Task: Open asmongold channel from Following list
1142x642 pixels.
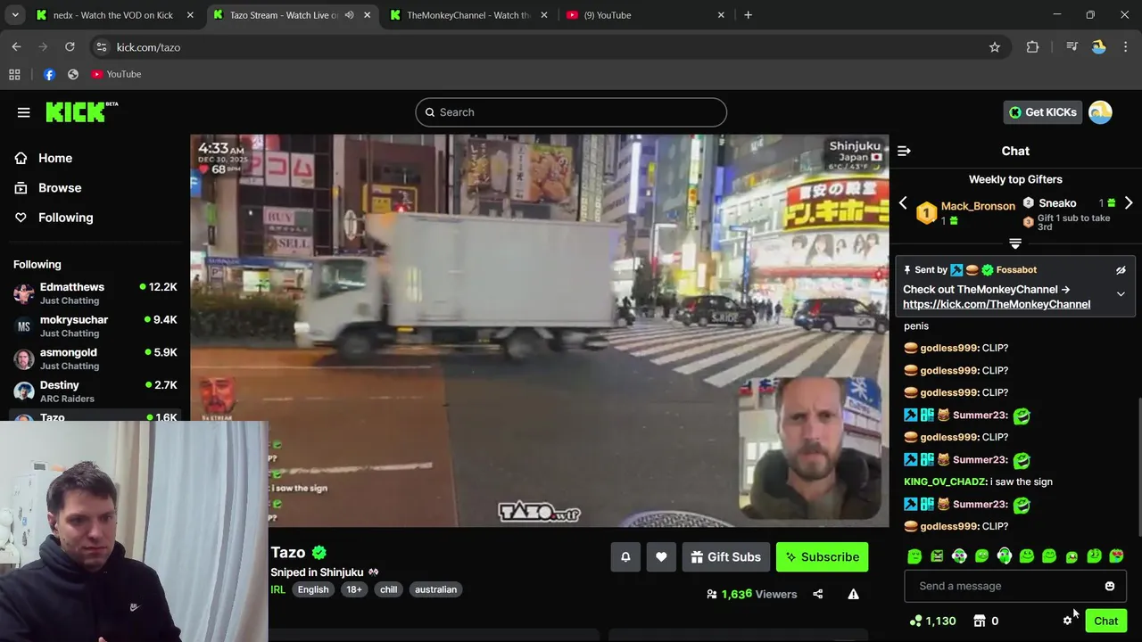Action: click(x=95, y=358)
